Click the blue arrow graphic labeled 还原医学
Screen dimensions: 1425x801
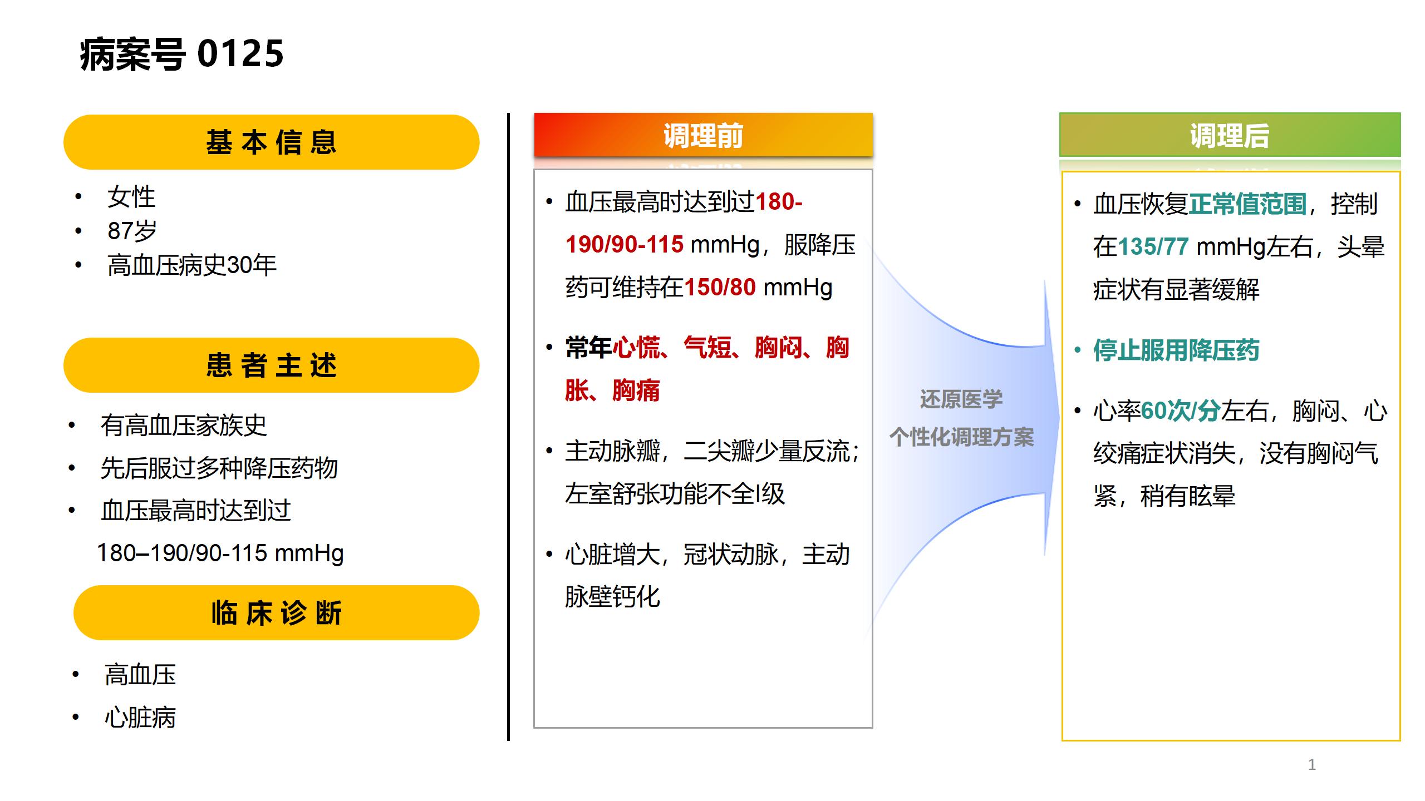click(x=961, y=399)
